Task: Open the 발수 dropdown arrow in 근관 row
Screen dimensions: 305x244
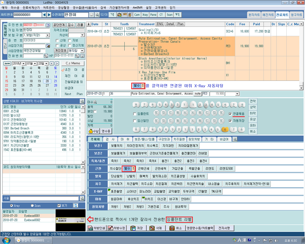Action: coord(133,169)
